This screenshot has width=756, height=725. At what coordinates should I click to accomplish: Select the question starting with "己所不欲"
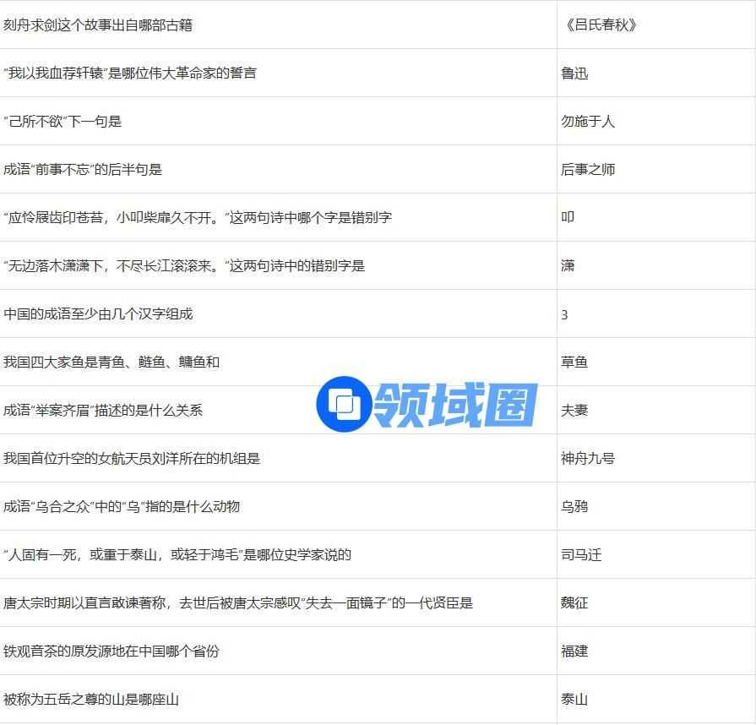(63, 122)
